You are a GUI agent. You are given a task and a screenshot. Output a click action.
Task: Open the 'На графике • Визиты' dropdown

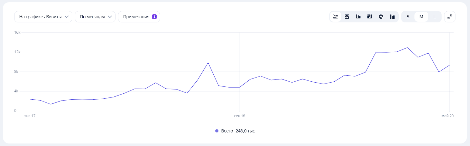(43, 17)
